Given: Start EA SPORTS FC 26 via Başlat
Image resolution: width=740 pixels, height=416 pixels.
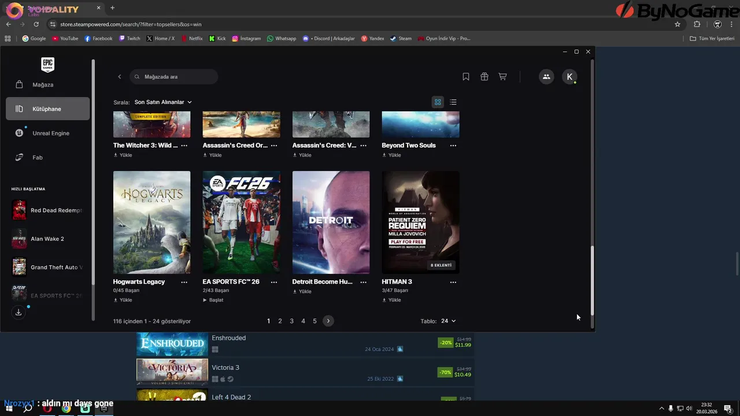Looking at the screenshot, I should (x=213, y=300).
